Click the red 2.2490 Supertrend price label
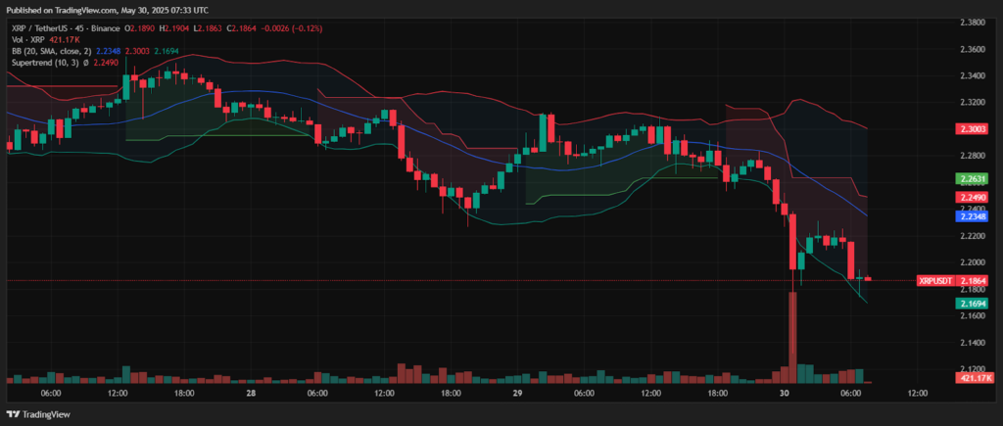1003x426 pixels. pyautogui.click(x=972, y=197)
